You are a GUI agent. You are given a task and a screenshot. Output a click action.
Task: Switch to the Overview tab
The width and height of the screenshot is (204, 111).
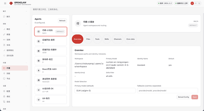77,39
